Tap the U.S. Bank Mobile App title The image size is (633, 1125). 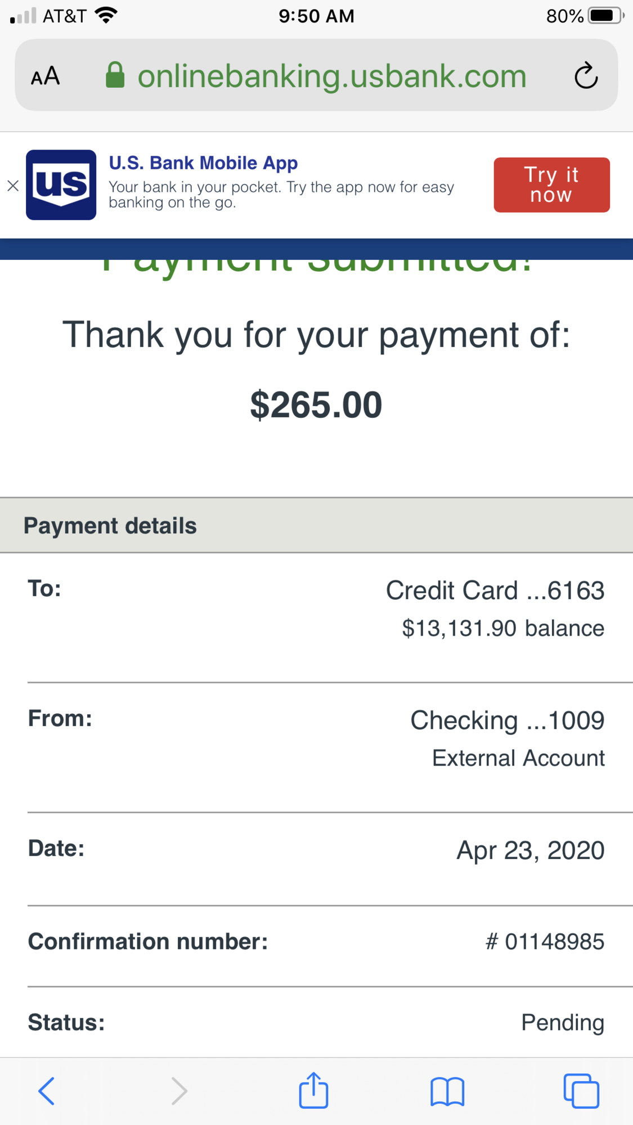coord(203,163)
